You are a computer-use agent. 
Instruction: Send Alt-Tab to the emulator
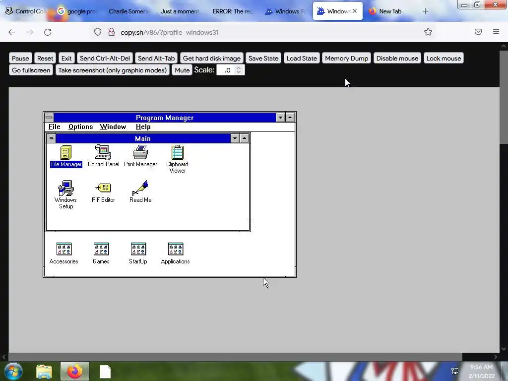pyautogui.click(x=156, y=59)
